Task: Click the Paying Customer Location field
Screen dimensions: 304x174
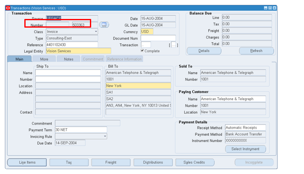Action: [233, 112]
